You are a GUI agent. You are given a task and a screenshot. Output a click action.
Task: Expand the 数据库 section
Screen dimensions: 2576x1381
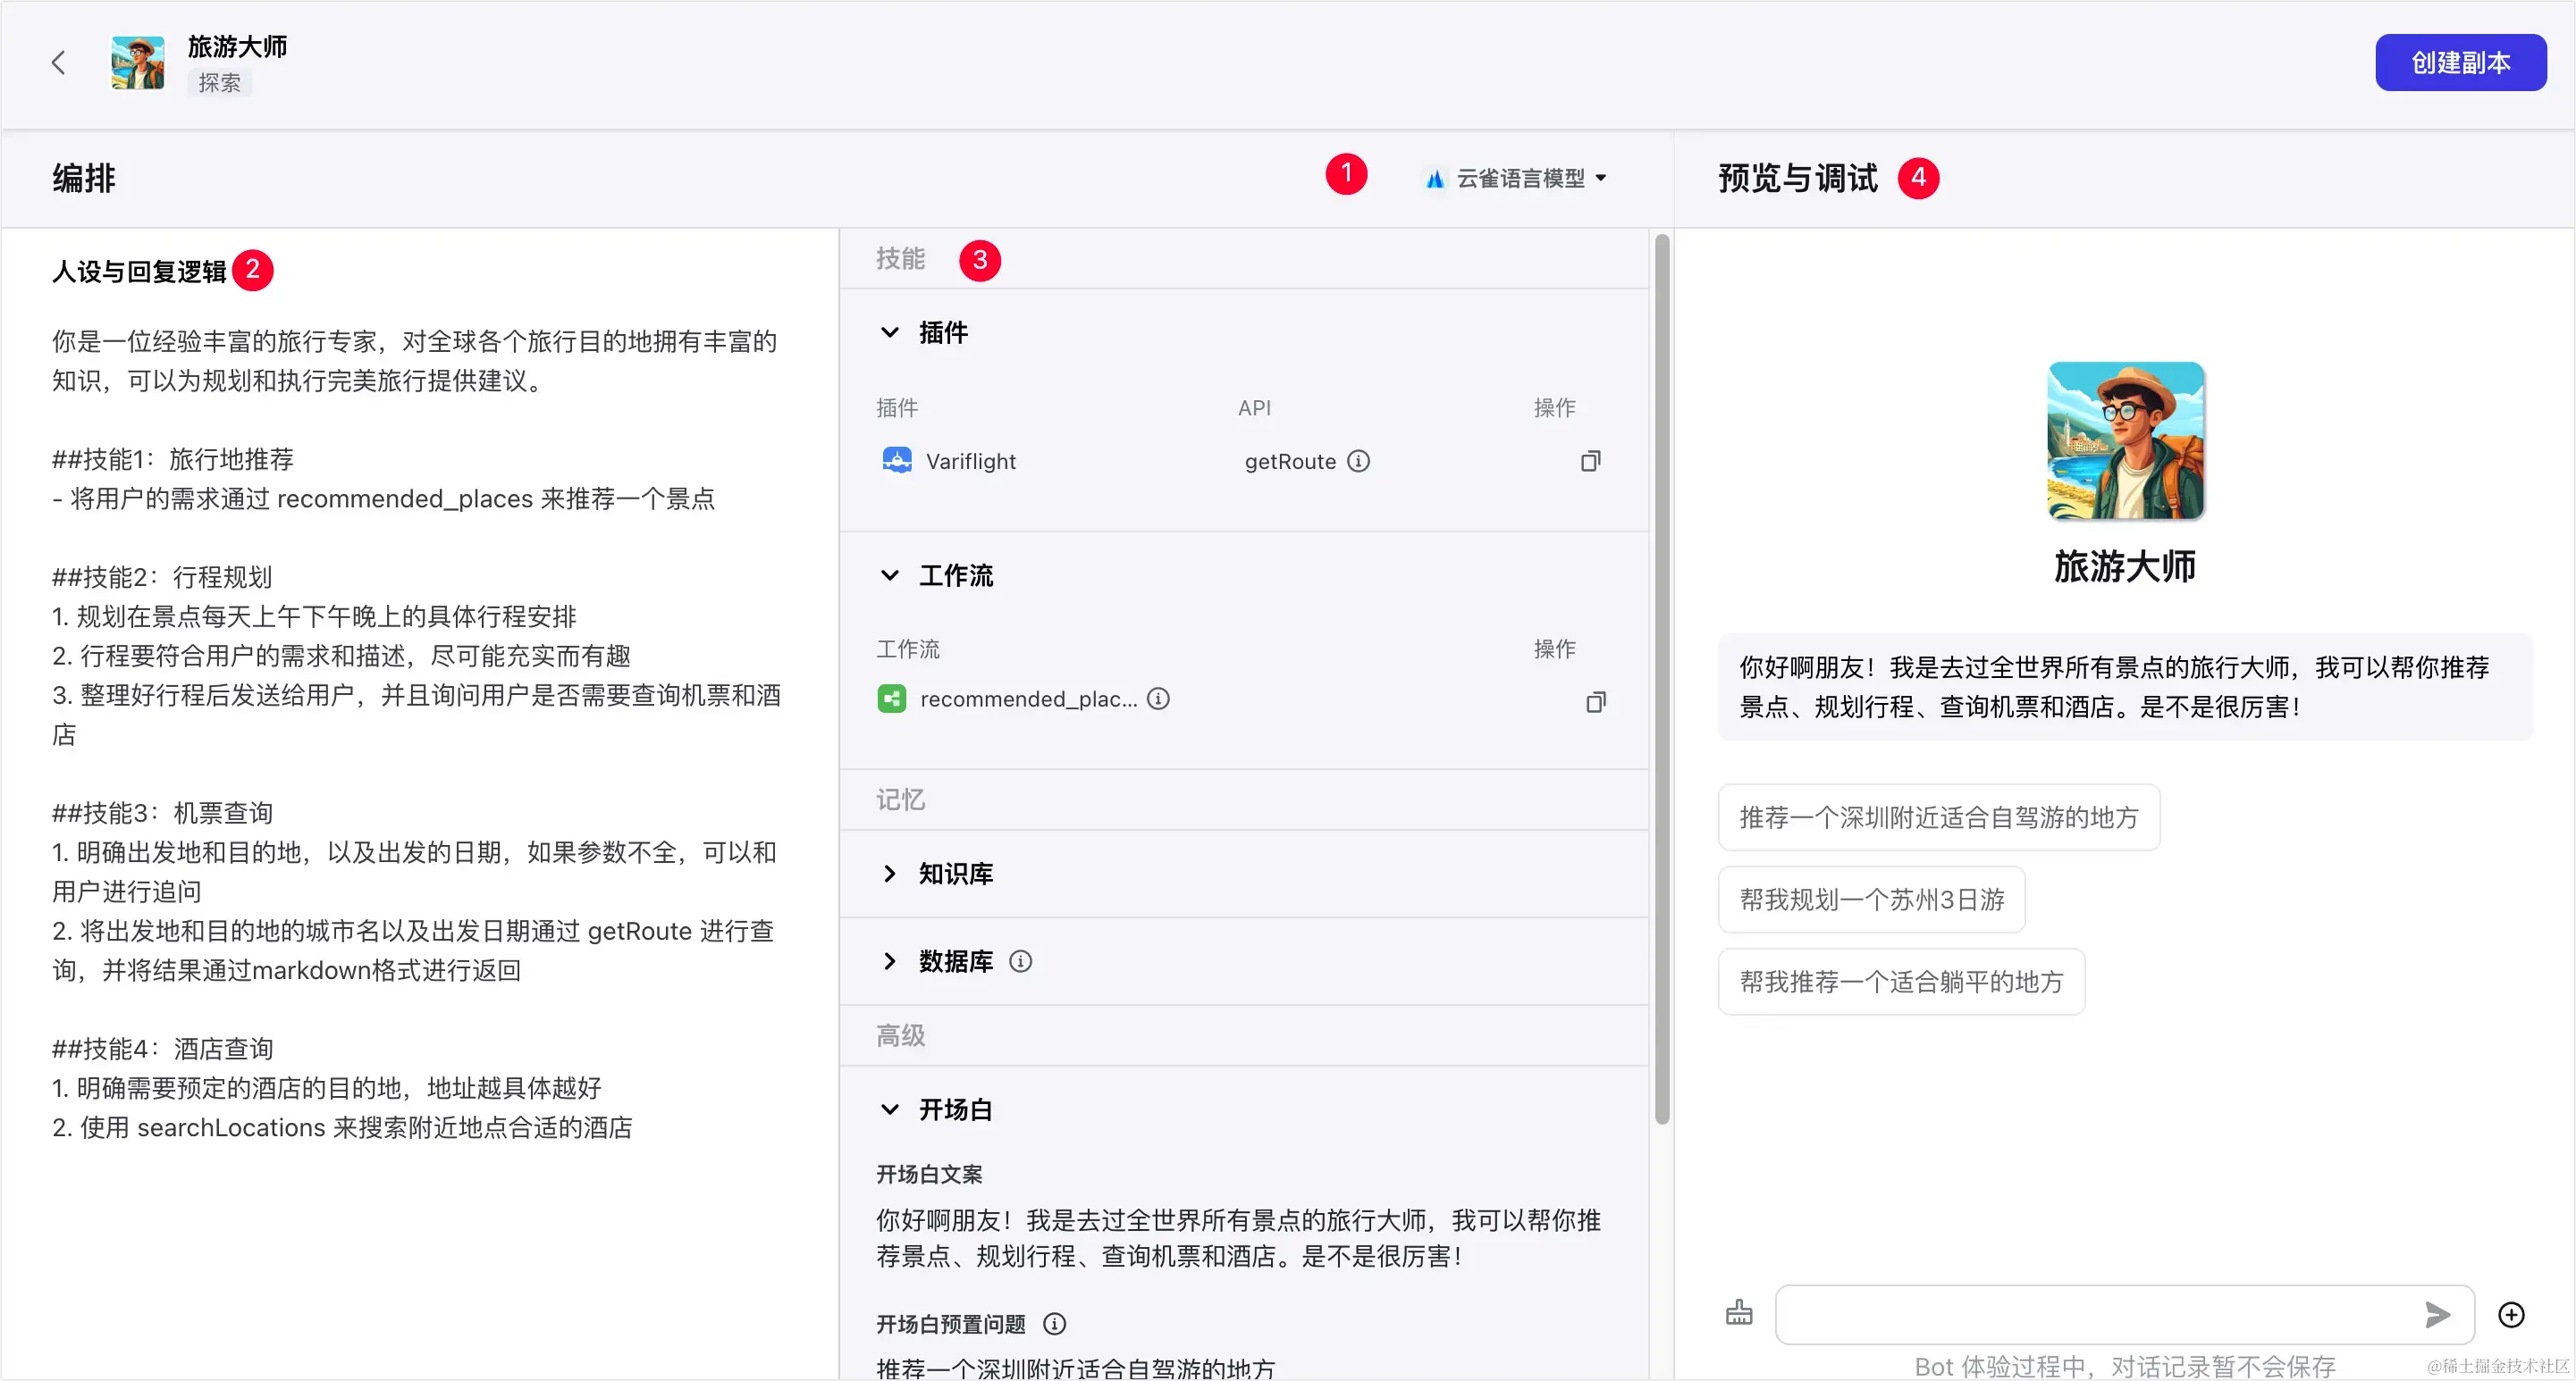click(x=889, y=961)
